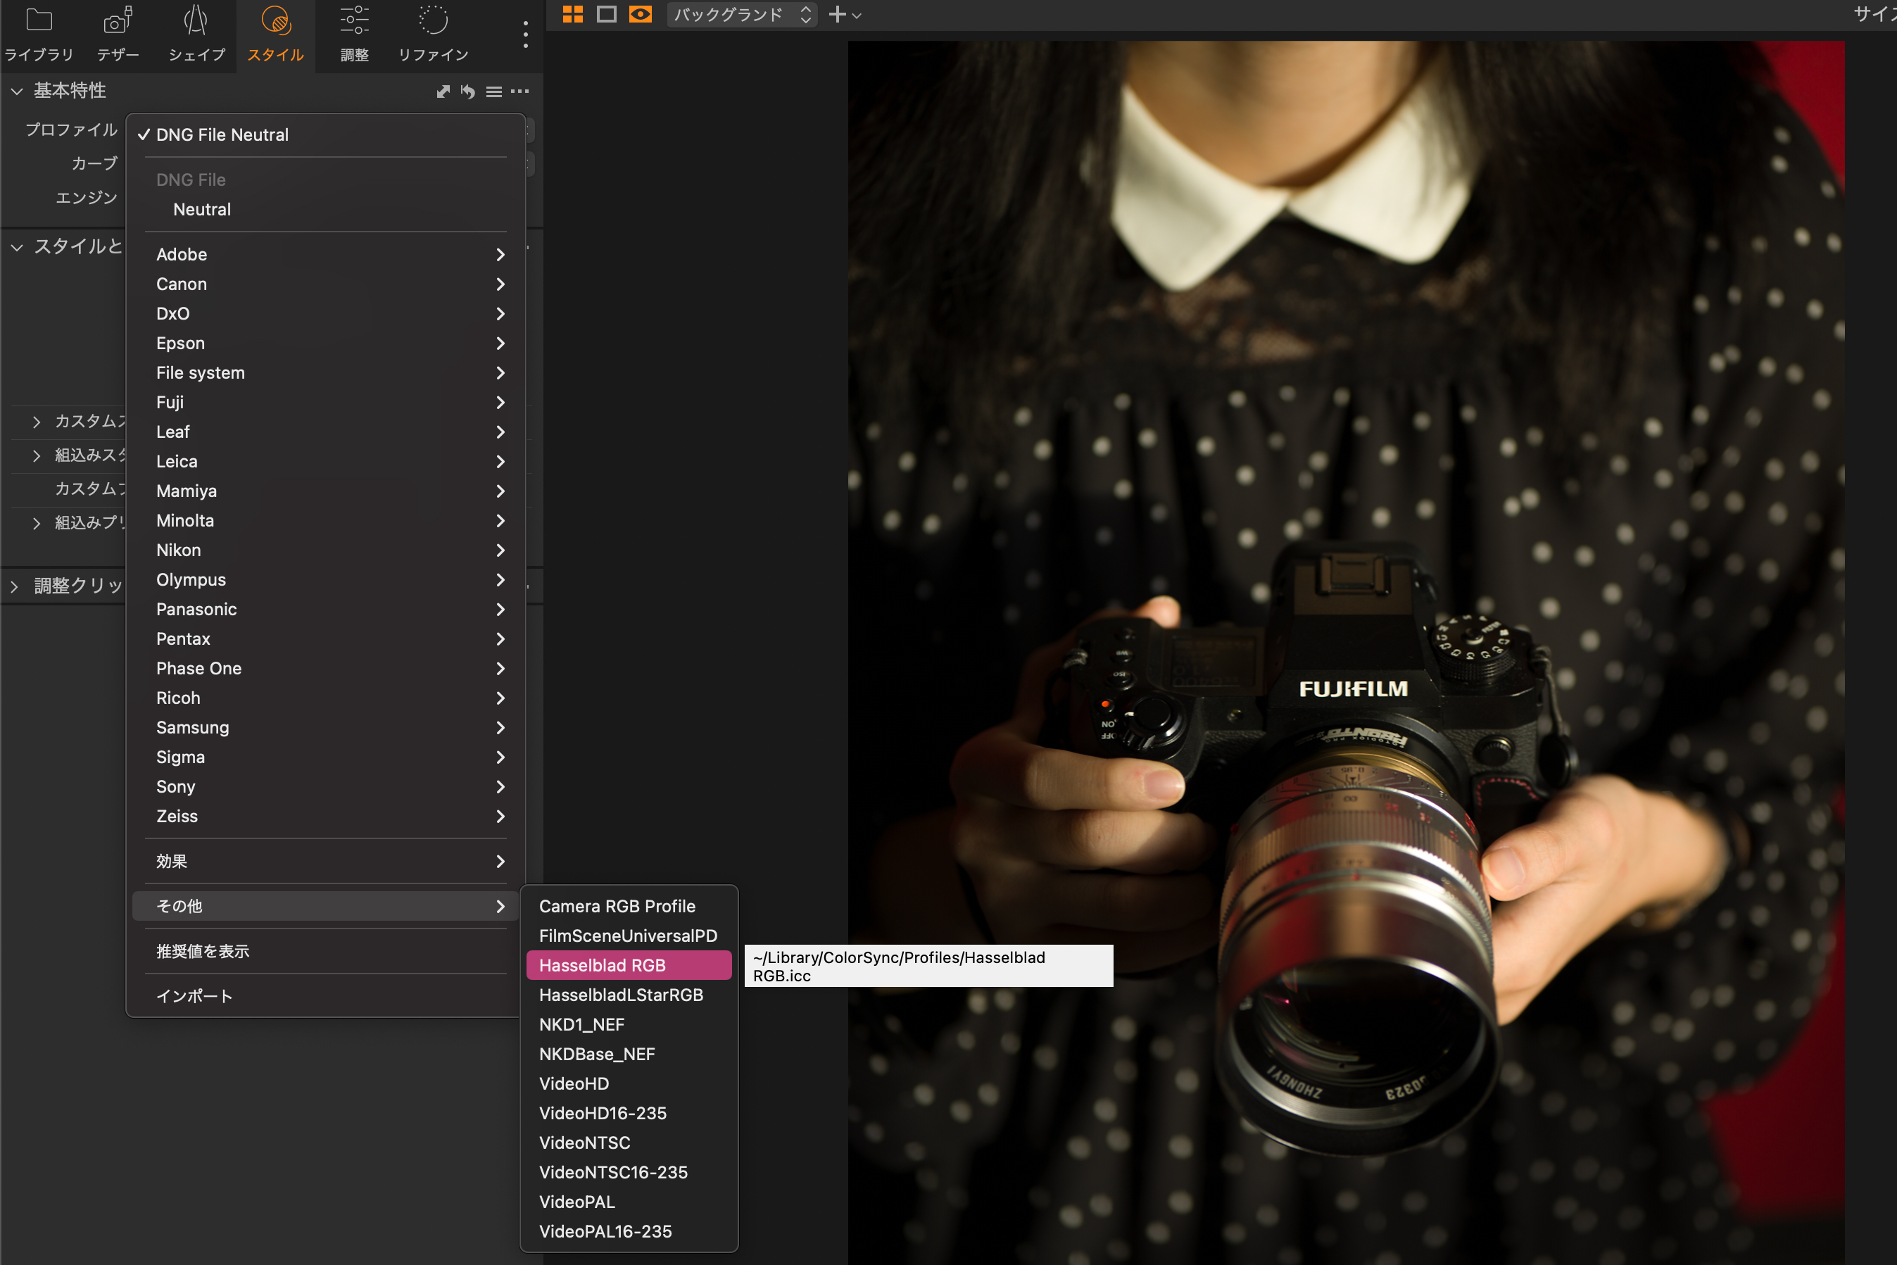The width and height of the screenshot is (1897, 1265).
Task: Select the VideoNTSC16-235 profile
Action: [x=629, y=1173]
